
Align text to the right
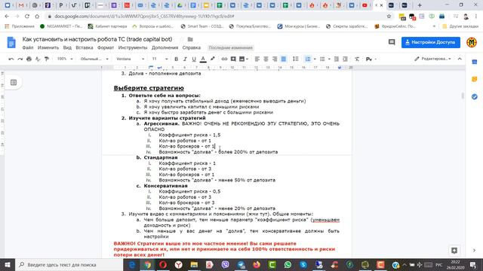click(275, 59)
